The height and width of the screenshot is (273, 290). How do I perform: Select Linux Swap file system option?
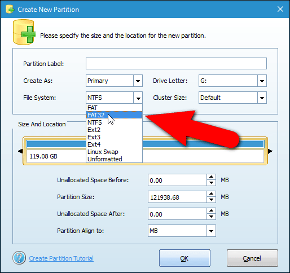pyautogui.click(x=114, y=152)
